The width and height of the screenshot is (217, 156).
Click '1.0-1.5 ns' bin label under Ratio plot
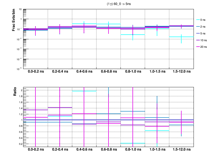157,150
